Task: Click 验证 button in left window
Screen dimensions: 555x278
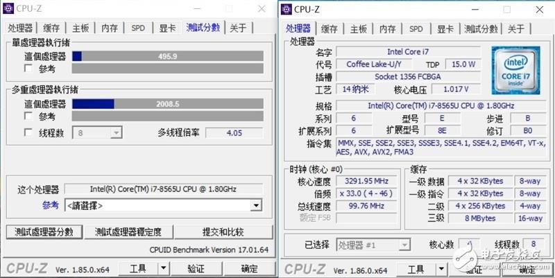Action: (196, 268)
